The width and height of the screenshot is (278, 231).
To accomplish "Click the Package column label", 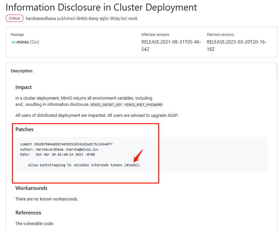I will click(17, 35).
